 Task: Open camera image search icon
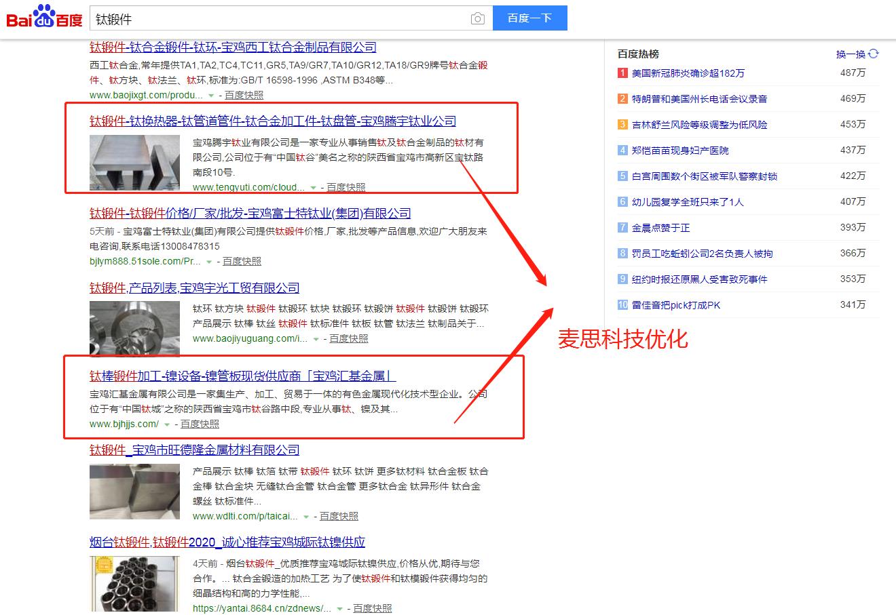pyautogui.click(x=478, y=18)
